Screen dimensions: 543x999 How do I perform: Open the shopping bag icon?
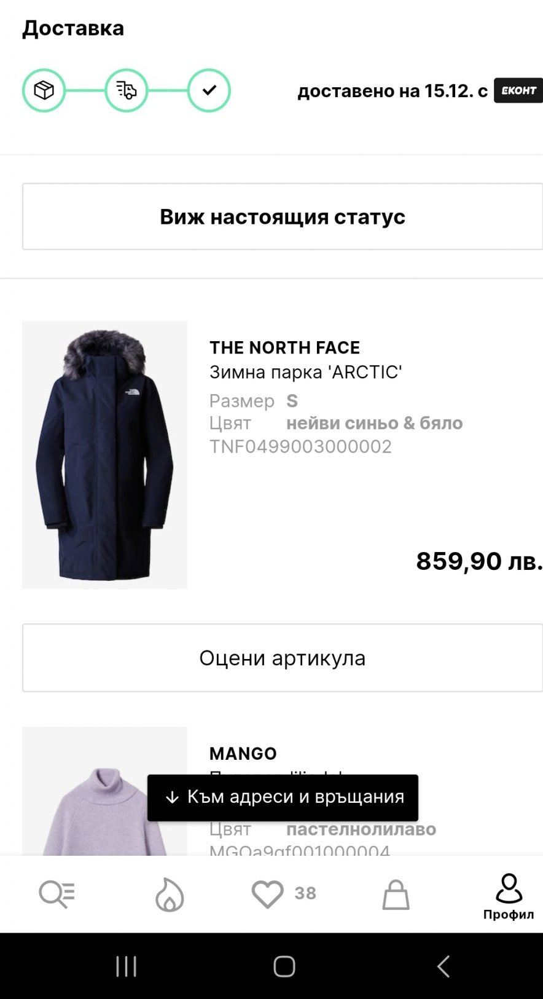pyautogui.click(x=396, y=894)
